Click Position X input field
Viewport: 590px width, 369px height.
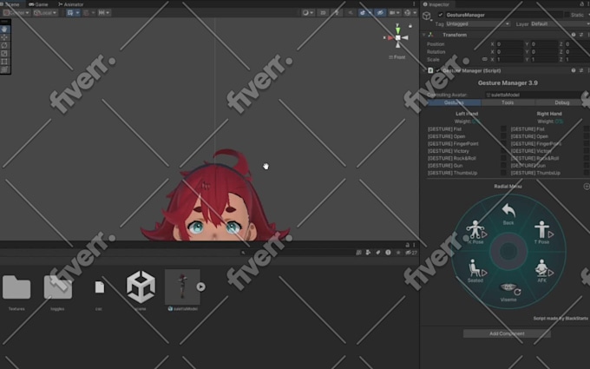[509, 44]
